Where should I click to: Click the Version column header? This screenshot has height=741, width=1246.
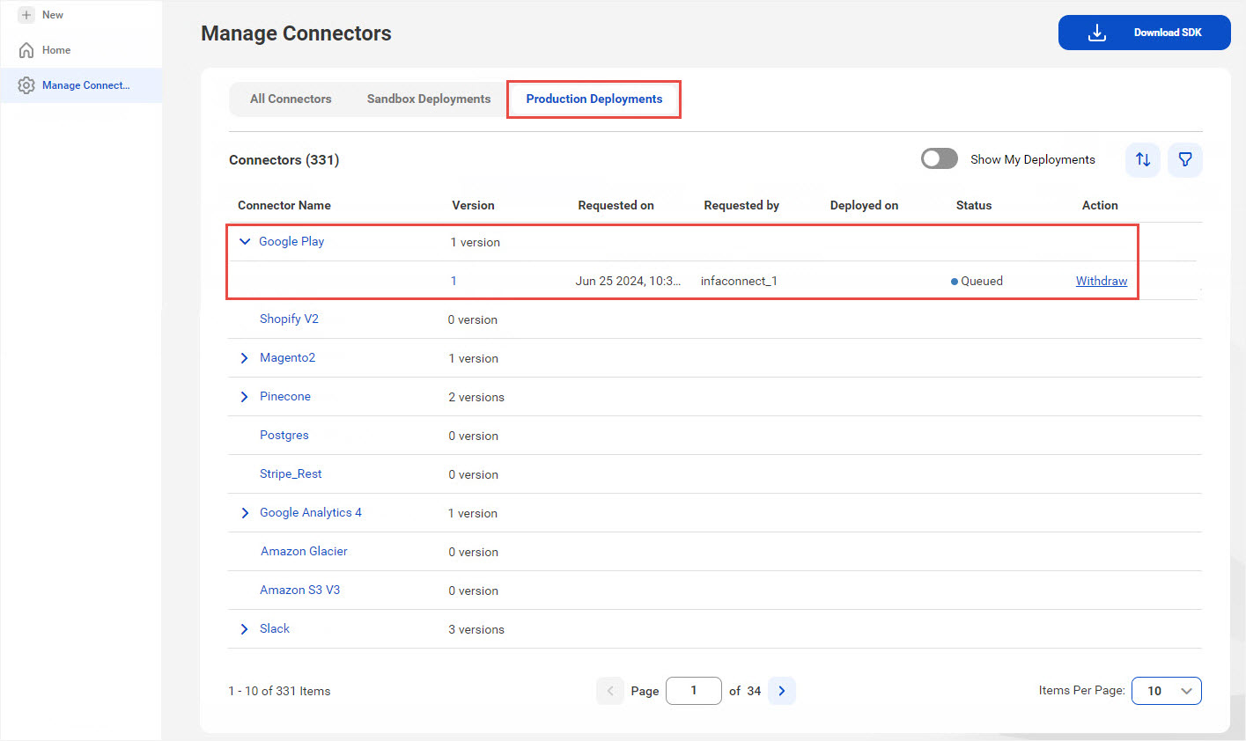point(473,205)
